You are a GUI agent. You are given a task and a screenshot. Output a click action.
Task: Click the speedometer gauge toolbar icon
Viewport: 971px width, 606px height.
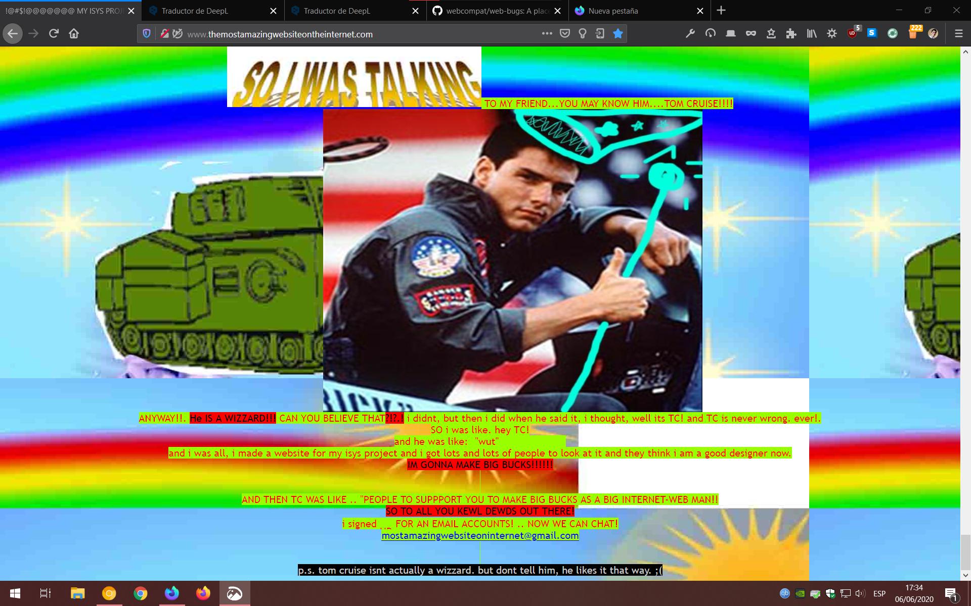point(711,34)
